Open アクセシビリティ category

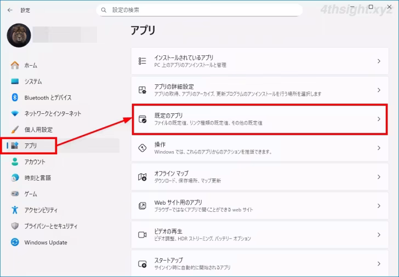coord(63,210)
